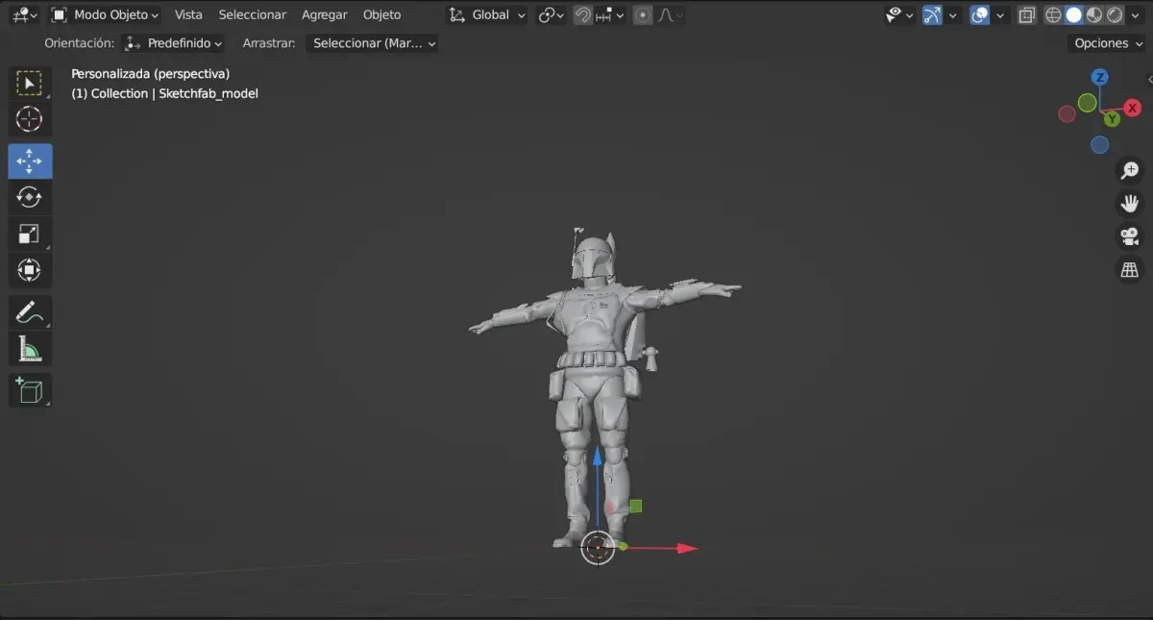The width and height of the screenshot is (1153, 620).
Task: Choose the Move tool in toolbar
Action: coord(30,161)
